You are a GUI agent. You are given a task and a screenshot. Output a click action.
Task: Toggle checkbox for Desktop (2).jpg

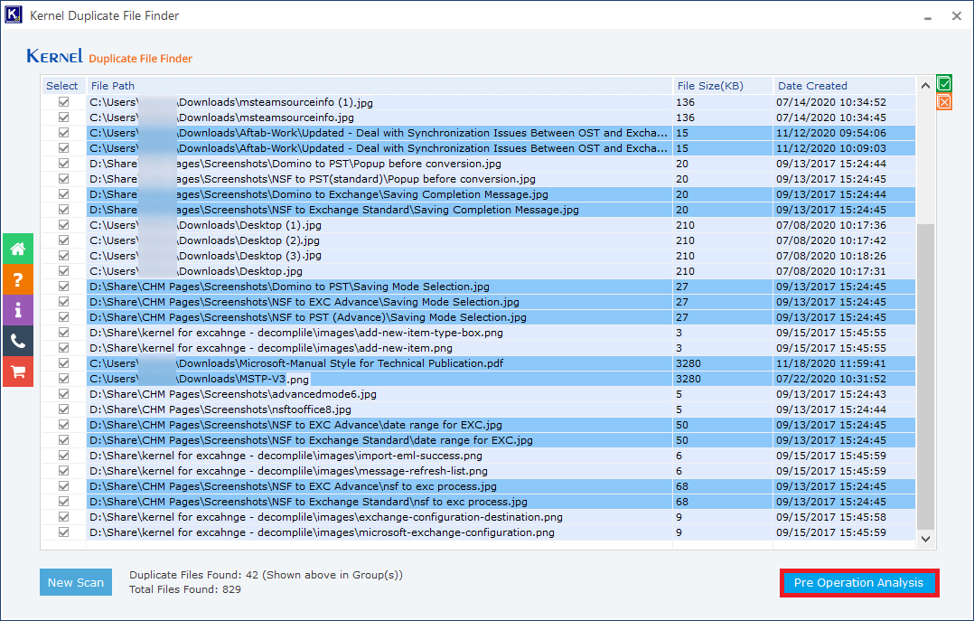tap(63, 240)
